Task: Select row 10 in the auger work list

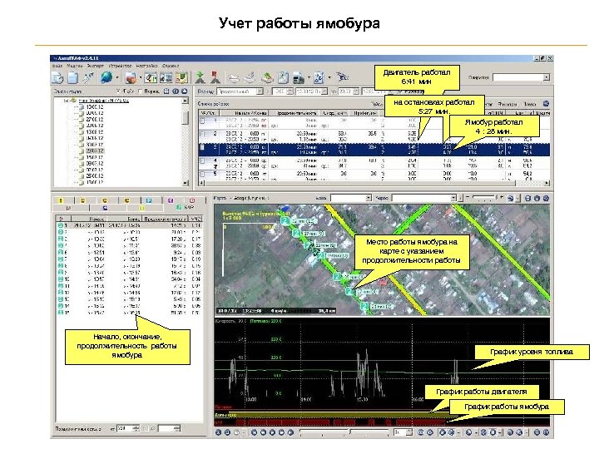Action: pyautogui.click(x=129, y=279)
